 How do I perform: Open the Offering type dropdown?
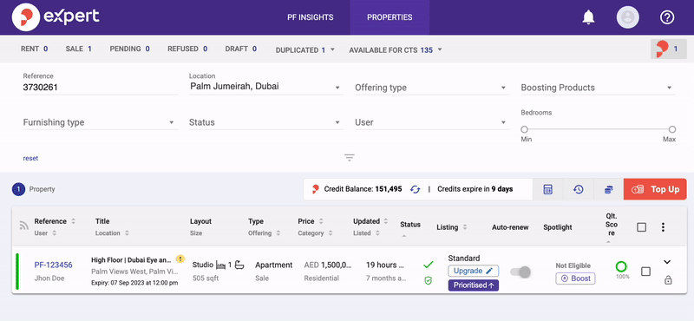[432, 88]
